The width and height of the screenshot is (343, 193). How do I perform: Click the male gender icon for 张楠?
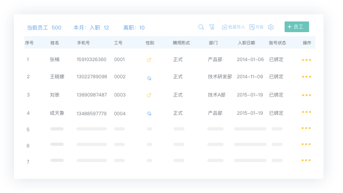[x=149, y=60]
